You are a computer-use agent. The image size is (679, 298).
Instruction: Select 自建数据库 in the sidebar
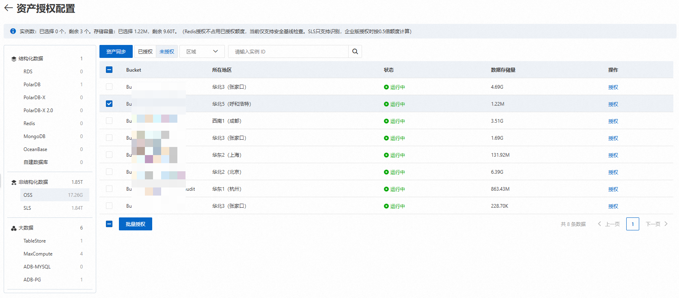(x=55, y=162)
